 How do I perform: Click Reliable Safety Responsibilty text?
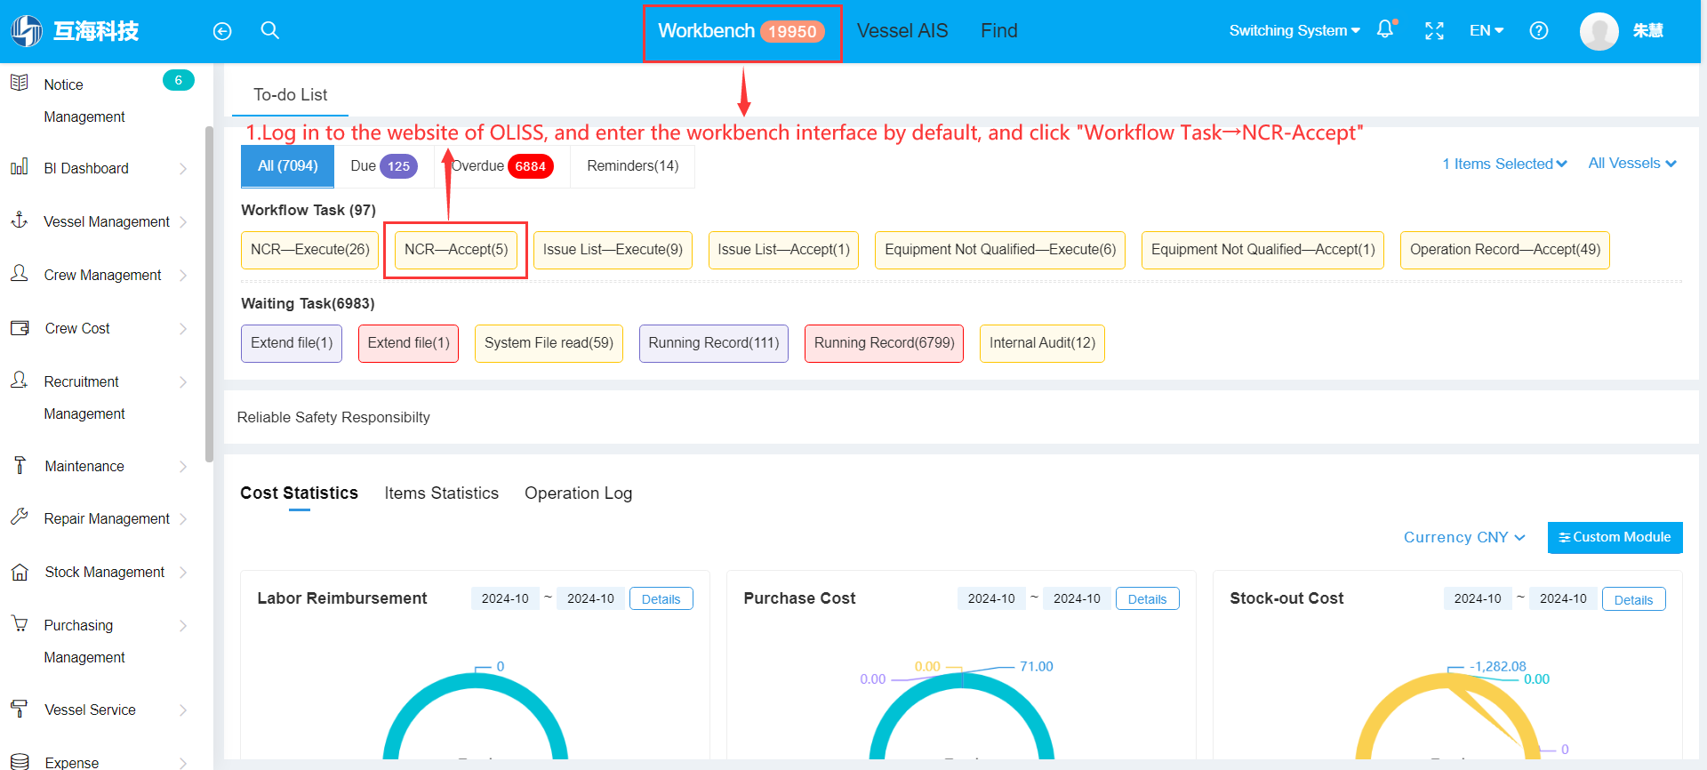pyautogui.click(x=333, y=417)
